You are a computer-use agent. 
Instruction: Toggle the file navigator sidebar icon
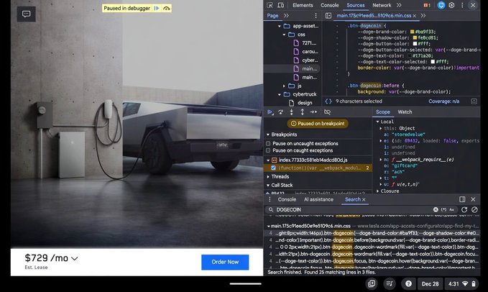coord(328,16)
